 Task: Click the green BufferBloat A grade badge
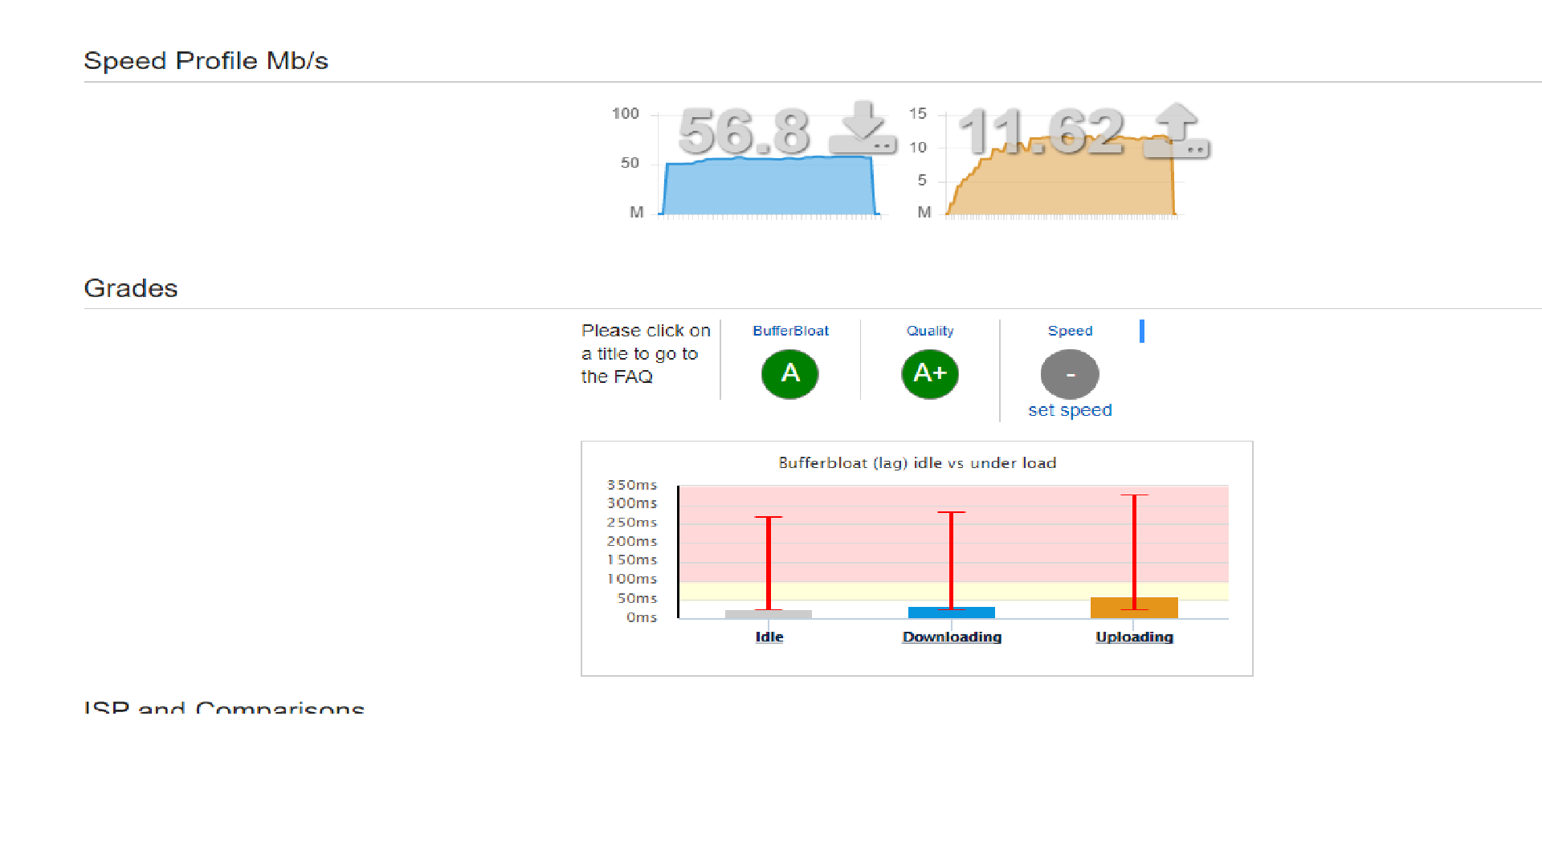point(789,374)
